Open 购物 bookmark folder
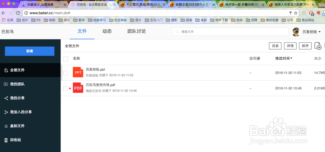This screenshot has height=152, width=325. click(x=49, y=20)
